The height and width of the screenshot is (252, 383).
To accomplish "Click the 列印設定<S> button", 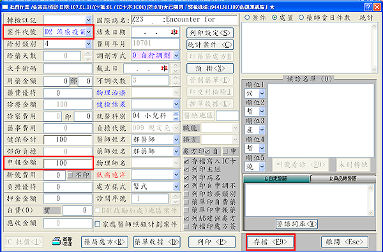I will pos(210,33).
